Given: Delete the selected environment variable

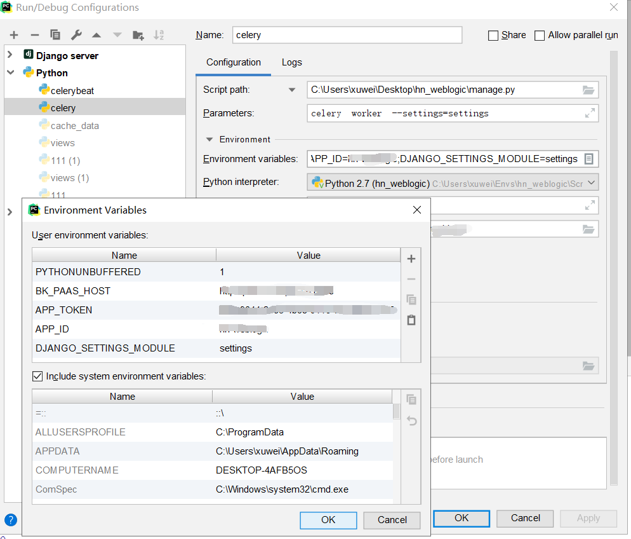Looking at the screenshot, I should pos(411,279).
